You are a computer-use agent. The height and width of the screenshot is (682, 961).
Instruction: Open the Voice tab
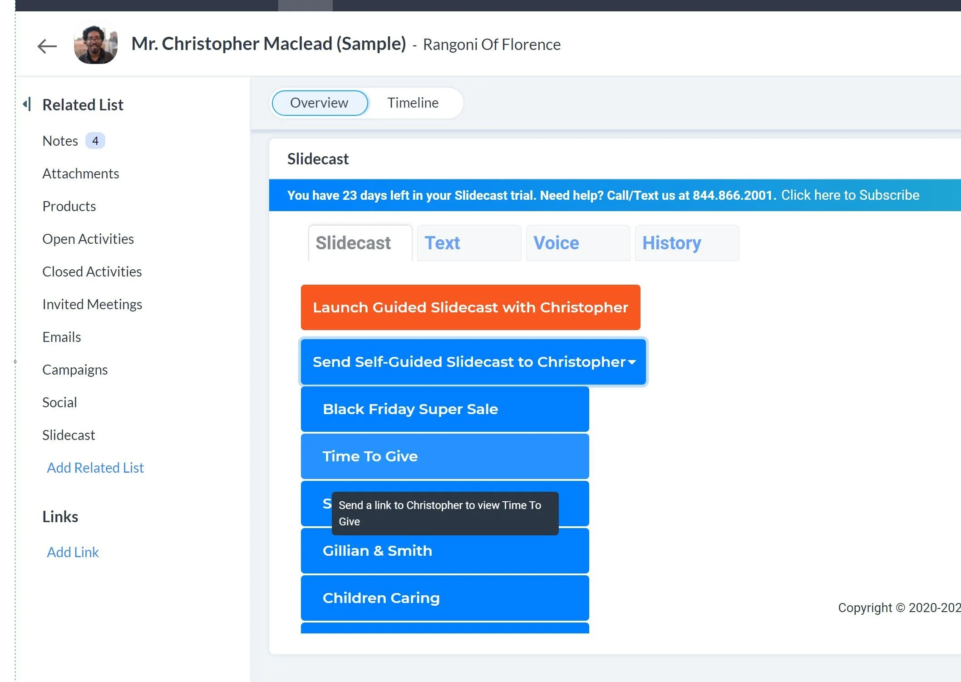coord(578,243)
